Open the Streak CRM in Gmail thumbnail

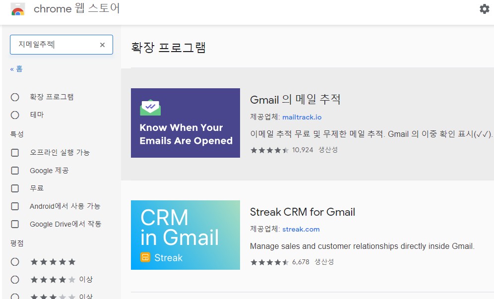[185, 235]
